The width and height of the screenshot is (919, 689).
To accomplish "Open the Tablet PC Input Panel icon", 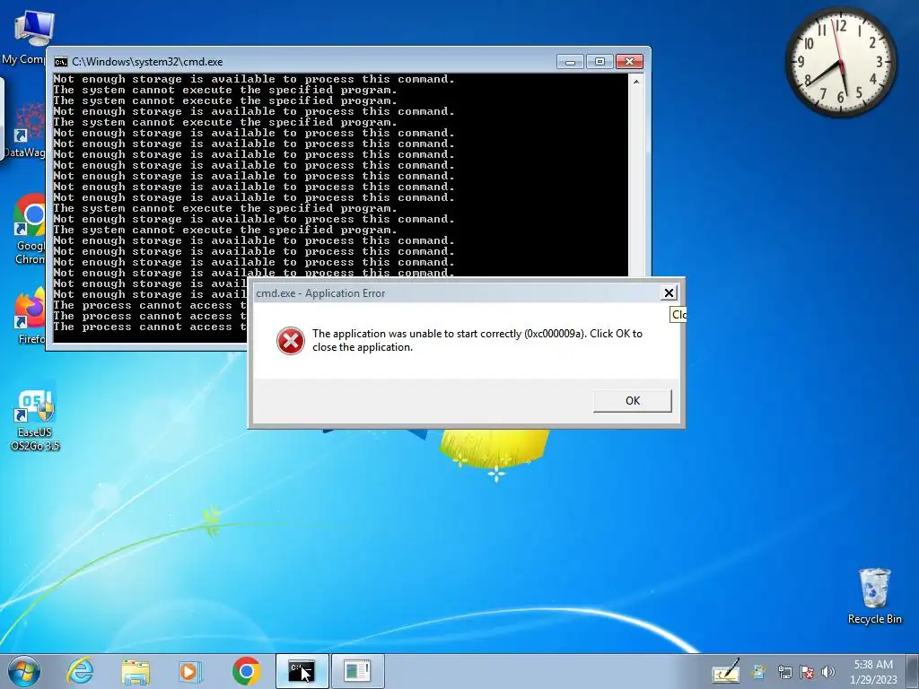I will pyautogui.click(x=725, y=671).
